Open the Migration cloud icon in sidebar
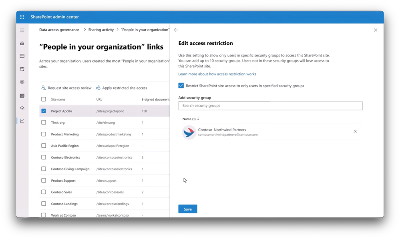The height and width of the screenshot is (239, 400). [22, 108]
